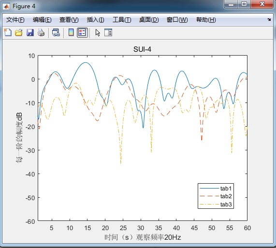Click the dock figure arrow at the menu bar's right
This screenshot has height=248, width=276.
(x=269, y=19)
